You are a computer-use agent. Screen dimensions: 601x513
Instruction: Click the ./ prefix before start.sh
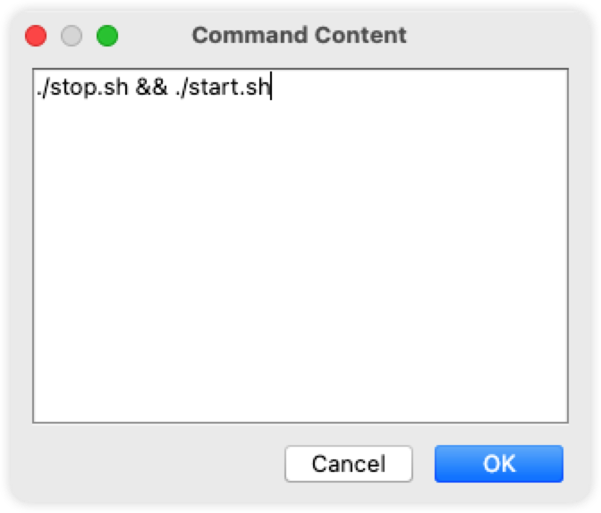tap(182, 88)
